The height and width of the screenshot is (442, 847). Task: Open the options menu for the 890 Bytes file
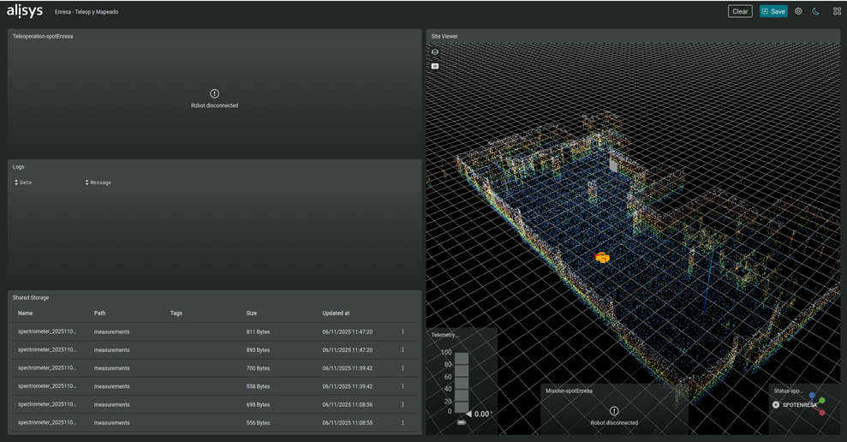pyautogui.click(x=403, y=350)
